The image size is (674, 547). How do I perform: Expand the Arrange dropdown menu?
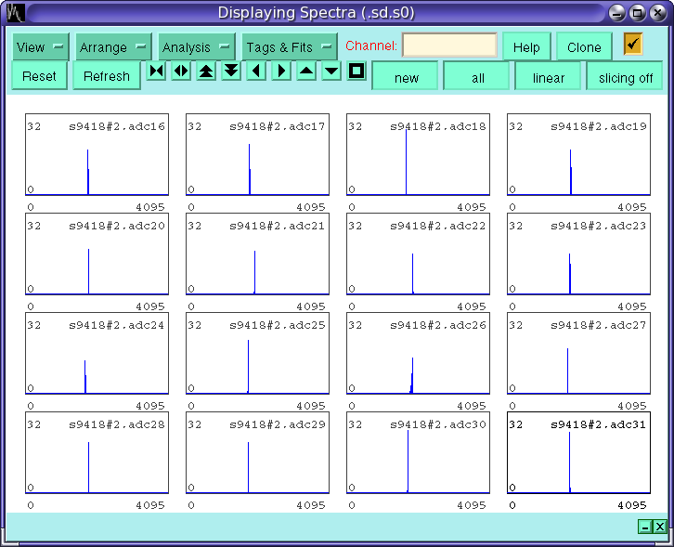114,47
